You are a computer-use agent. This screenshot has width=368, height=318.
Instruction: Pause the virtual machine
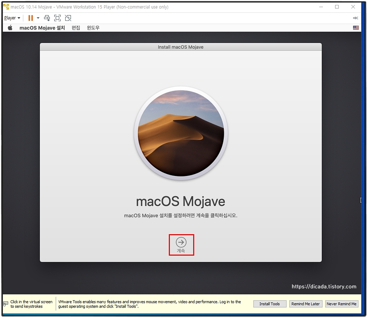(30, 18)
